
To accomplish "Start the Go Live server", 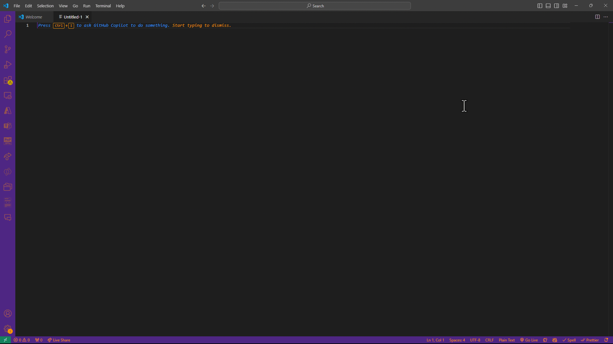I will point(529,340).
